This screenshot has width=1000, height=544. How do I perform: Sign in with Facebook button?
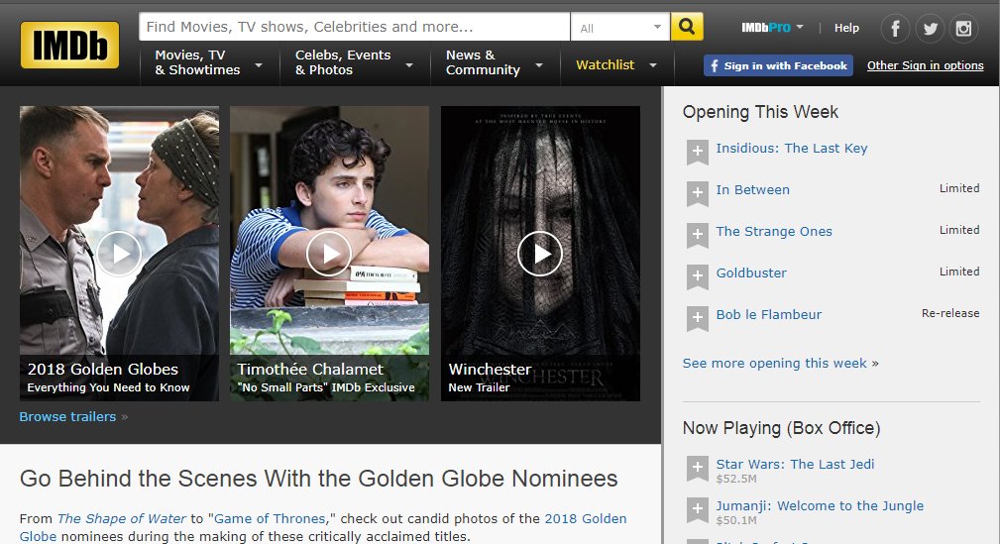(x=778, y=65)
